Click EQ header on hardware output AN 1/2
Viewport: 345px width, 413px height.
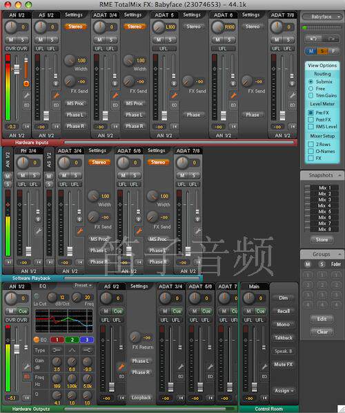pyautogui.click(x=43, y=286)
